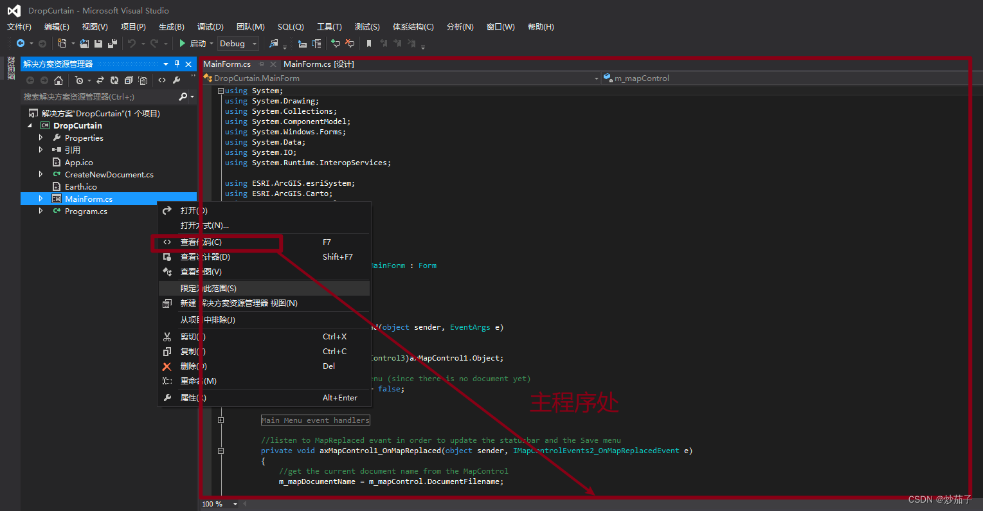Click the Navigate Backward toolbar icon

click(x=21, y=43)
